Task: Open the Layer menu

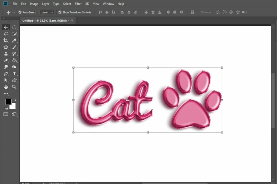Action: pyautogui.click(x=45, y=4)
